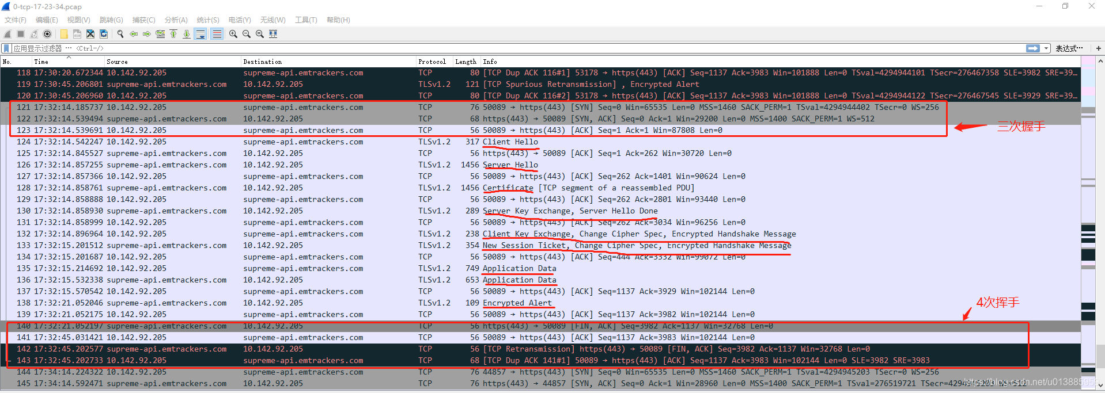Screen dimensions: 1105x393
Task: Toggle packet list colorize rules icon
Action: coord(217,34)
